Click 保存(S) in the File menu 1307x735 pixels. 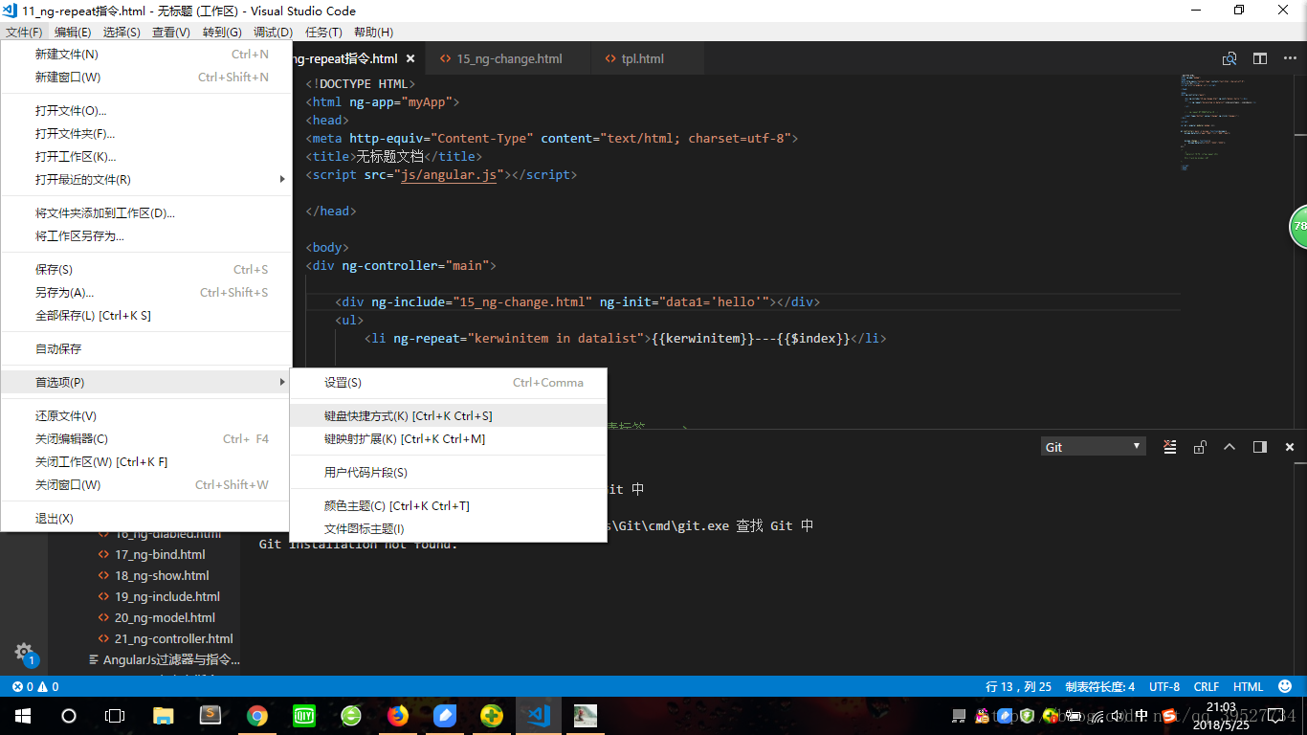[x=145, y=270]
